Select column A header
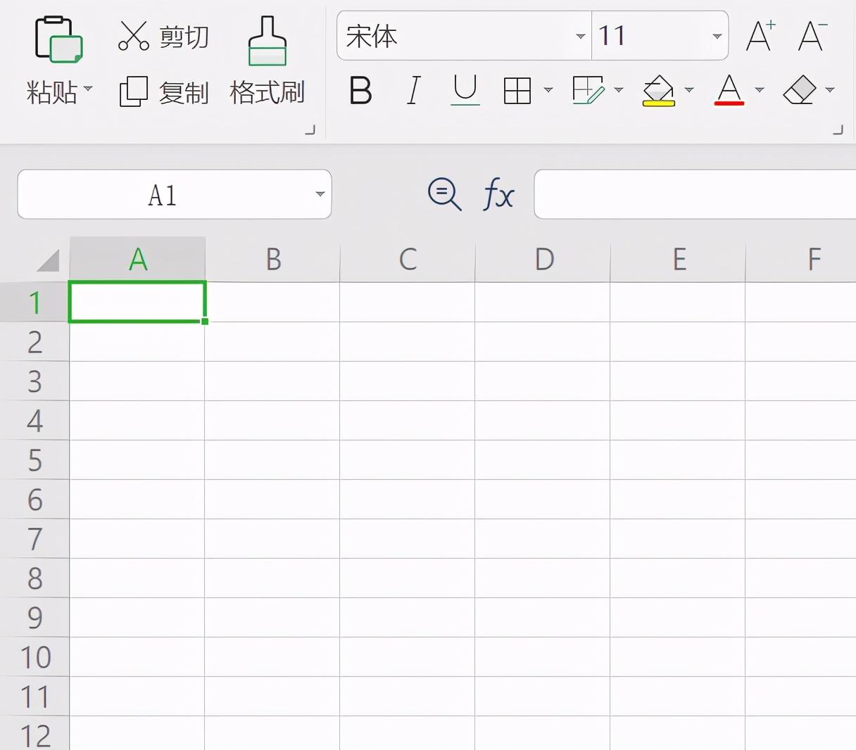The width and height of the screenshot is (856, 750). point(137,260)
